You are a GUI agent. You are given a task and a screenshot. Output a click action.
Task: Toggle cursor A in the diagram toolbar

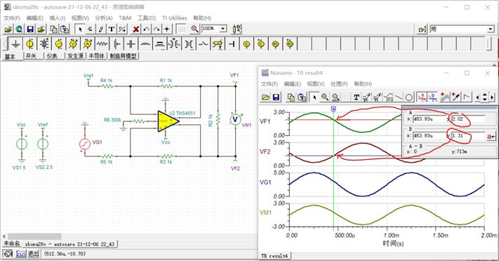(x=422, y=97)
